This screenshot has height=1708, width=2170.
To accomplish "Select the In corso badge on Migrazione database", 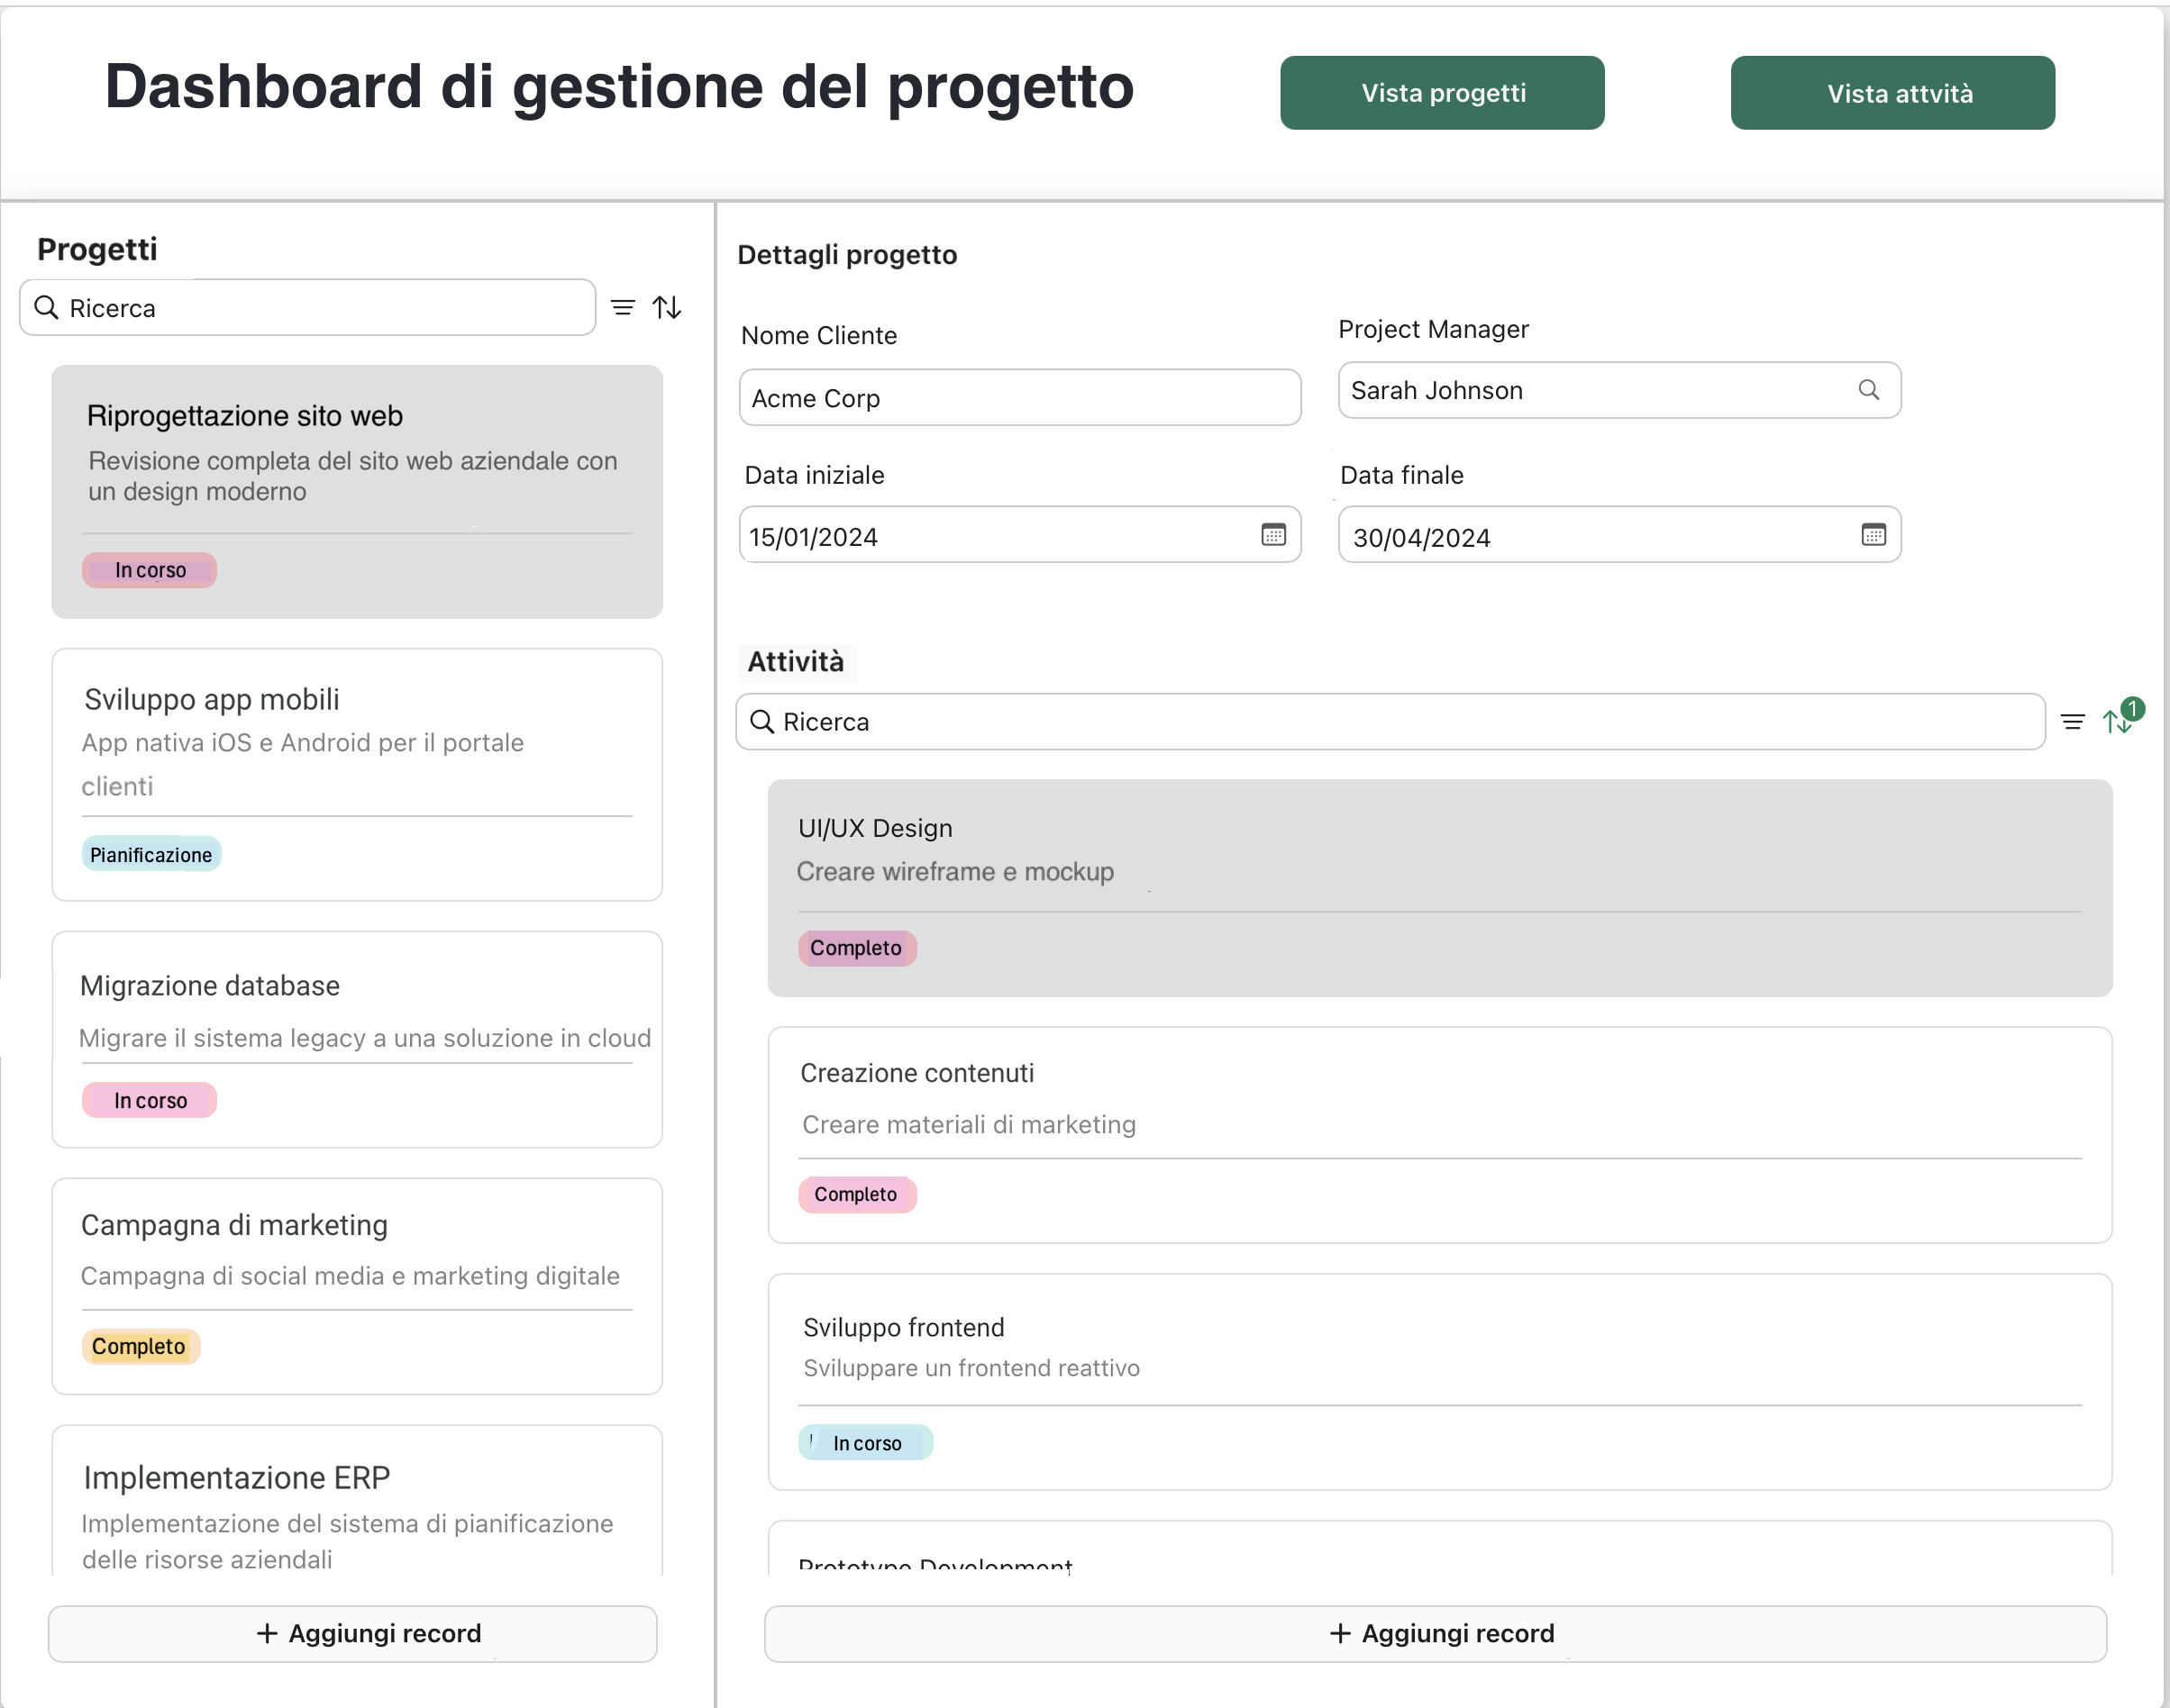I will pos(149,1099).
